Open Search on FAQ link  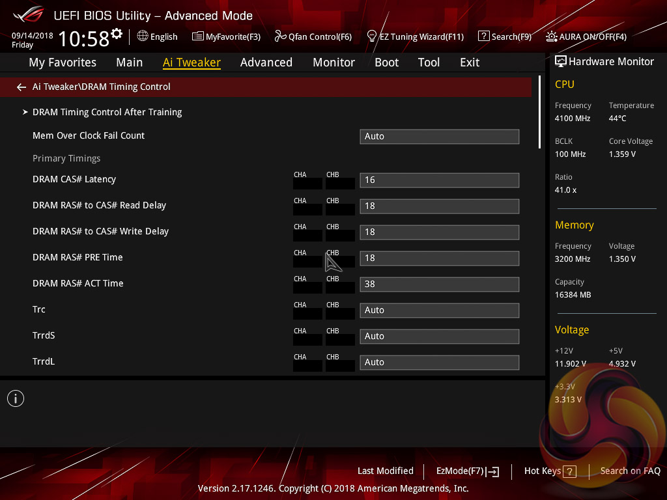click(630, 471)
